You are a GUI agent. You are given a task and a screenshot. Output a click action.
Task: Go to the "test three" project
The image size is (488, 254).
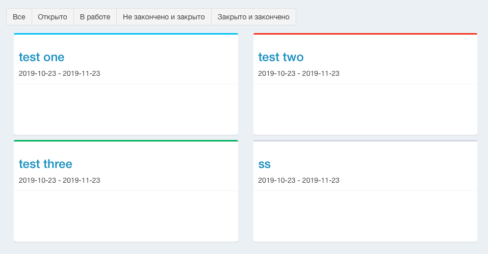point(45,164)
